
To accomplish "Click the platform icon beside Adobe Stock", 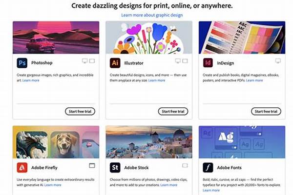I will click(185, 166).
